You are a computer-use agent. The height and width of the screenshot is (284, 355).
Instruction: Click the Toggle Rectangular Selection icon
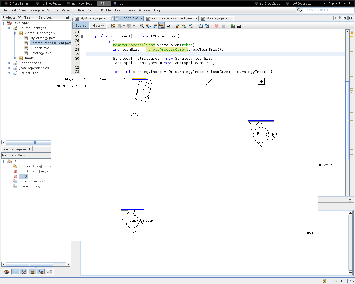pyautogui.click(x=168, y=26)
